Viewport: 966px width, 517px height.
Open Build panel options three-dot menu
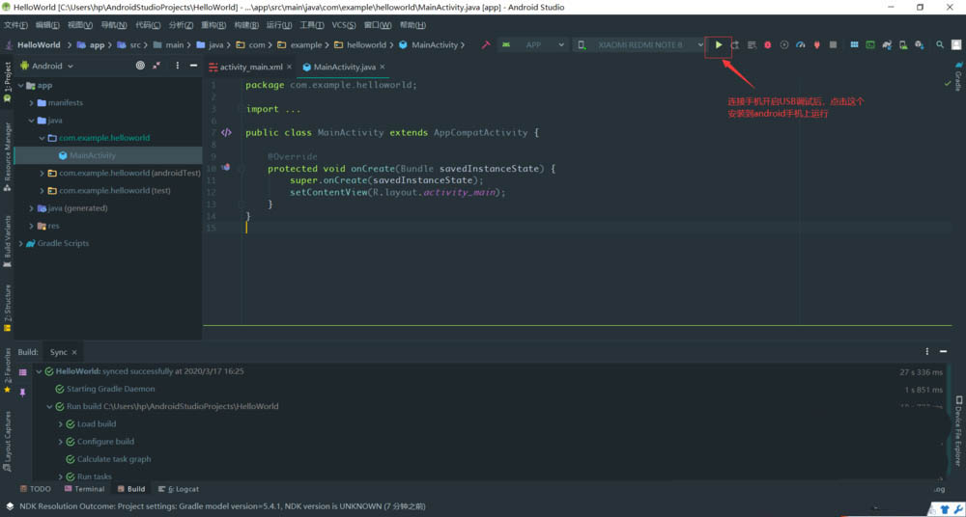pos(927,351)
